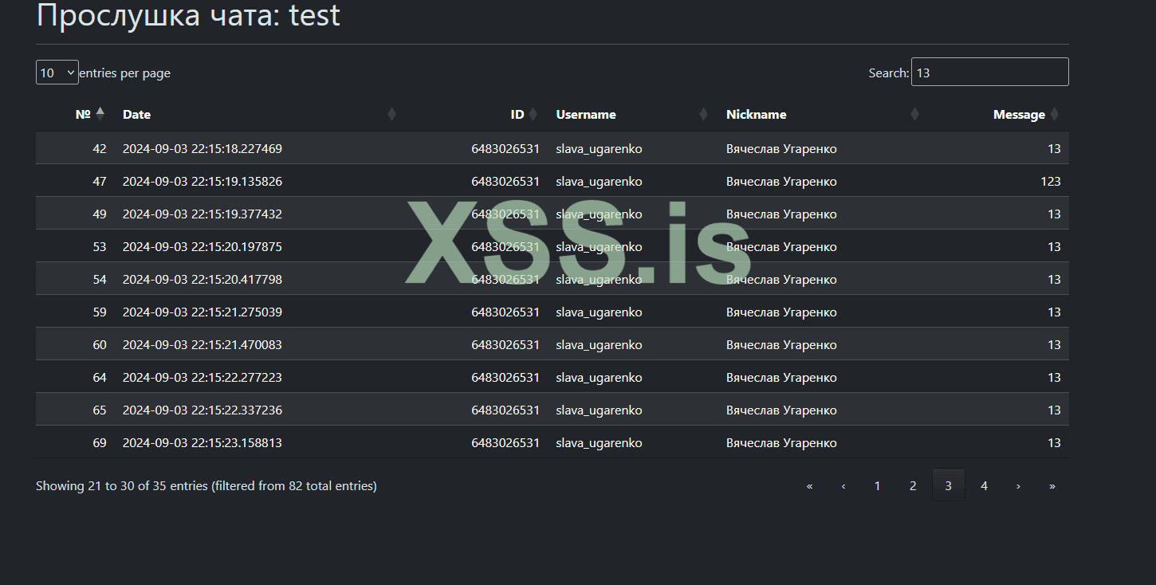1156x585 pixels.
Task: Click sort arrows beside ID header
Action: click(533, 114)
